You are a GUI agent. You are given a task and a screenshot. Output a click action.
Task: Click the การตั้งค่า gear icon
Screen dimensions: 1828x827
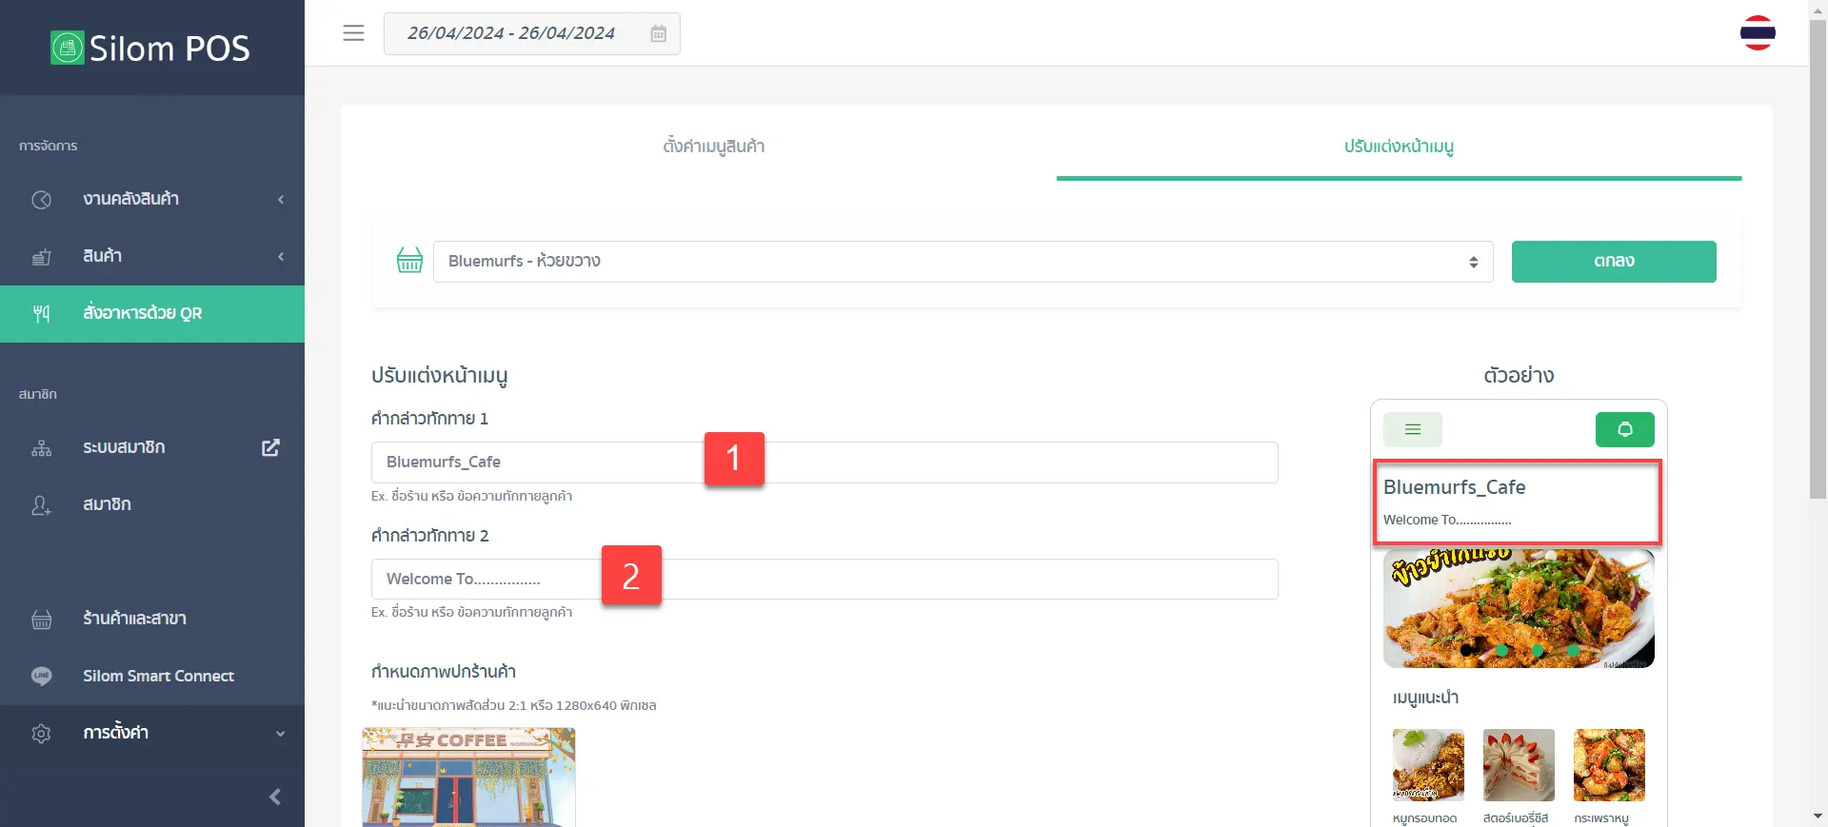coord(41,734)
